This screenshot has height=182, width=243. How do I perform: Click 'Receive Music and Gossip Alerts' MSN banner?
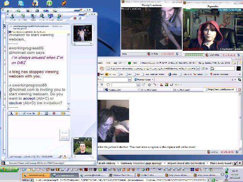pyautogui.click(x=36, y=163)
